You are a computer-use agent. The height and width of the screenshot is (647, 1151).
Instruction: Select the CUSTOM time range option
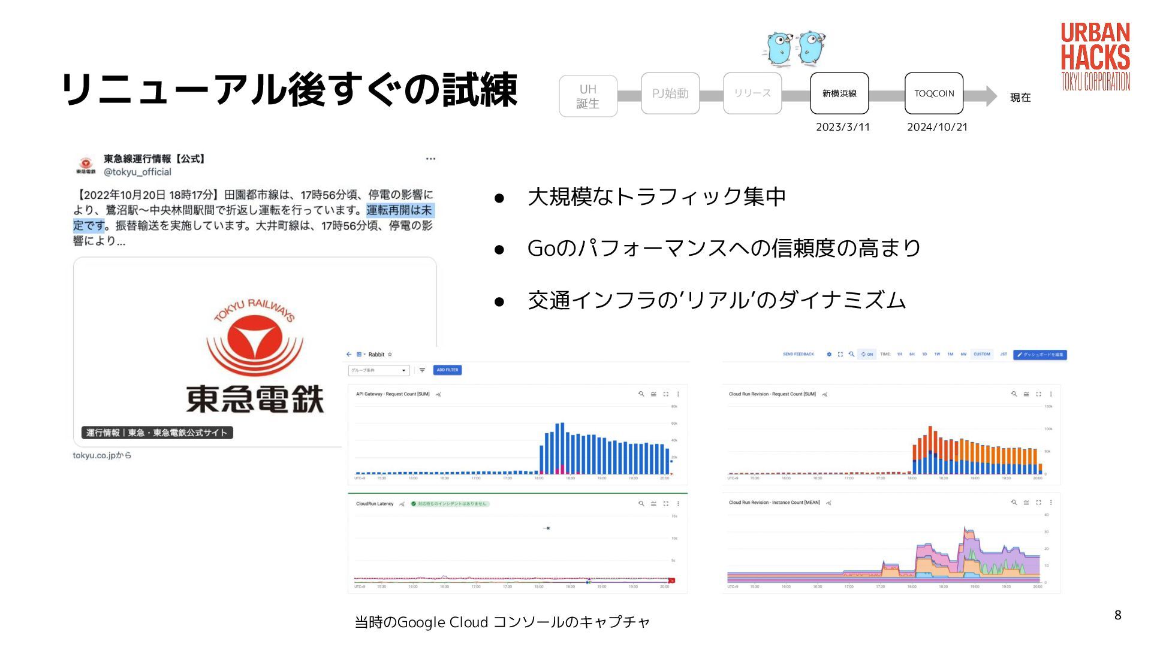pyautogui.click(x=981, y=355)
